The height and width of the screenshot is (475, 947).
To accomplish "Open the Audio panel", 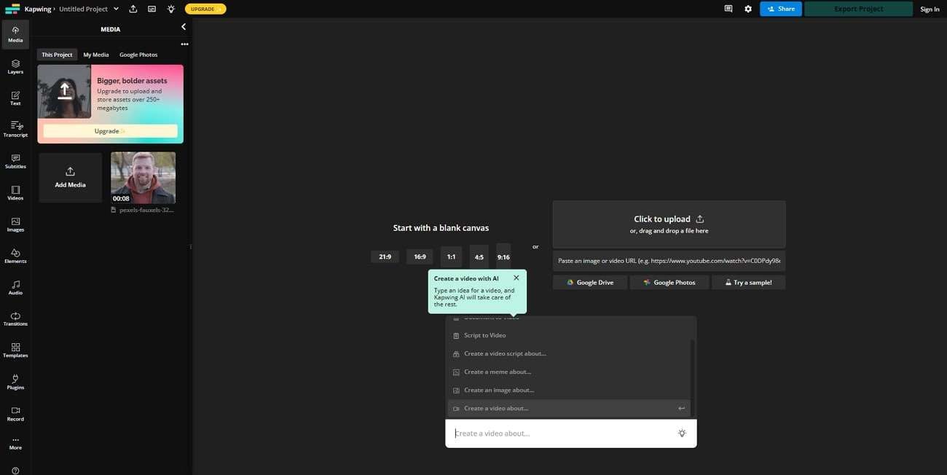I will click(x=15, y=287).
